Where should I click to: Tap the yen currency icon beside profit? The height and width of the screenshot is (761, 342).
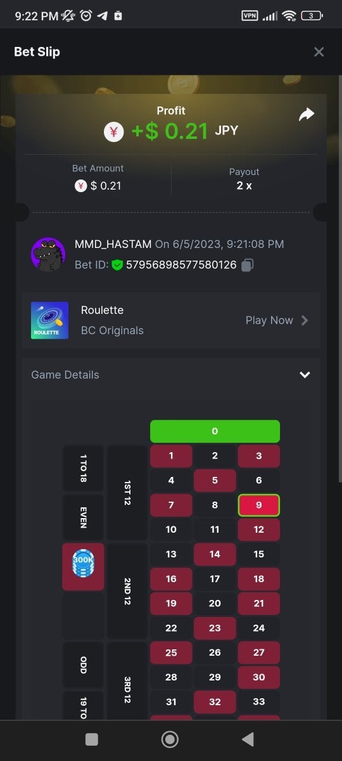pyautogui.click(x=114, y=132)
